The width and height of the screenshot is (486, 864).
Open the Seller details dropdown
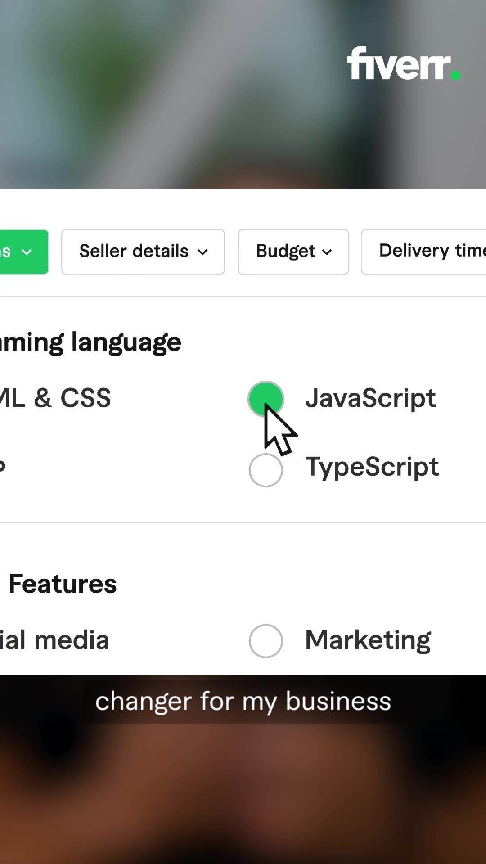[143, 252]
